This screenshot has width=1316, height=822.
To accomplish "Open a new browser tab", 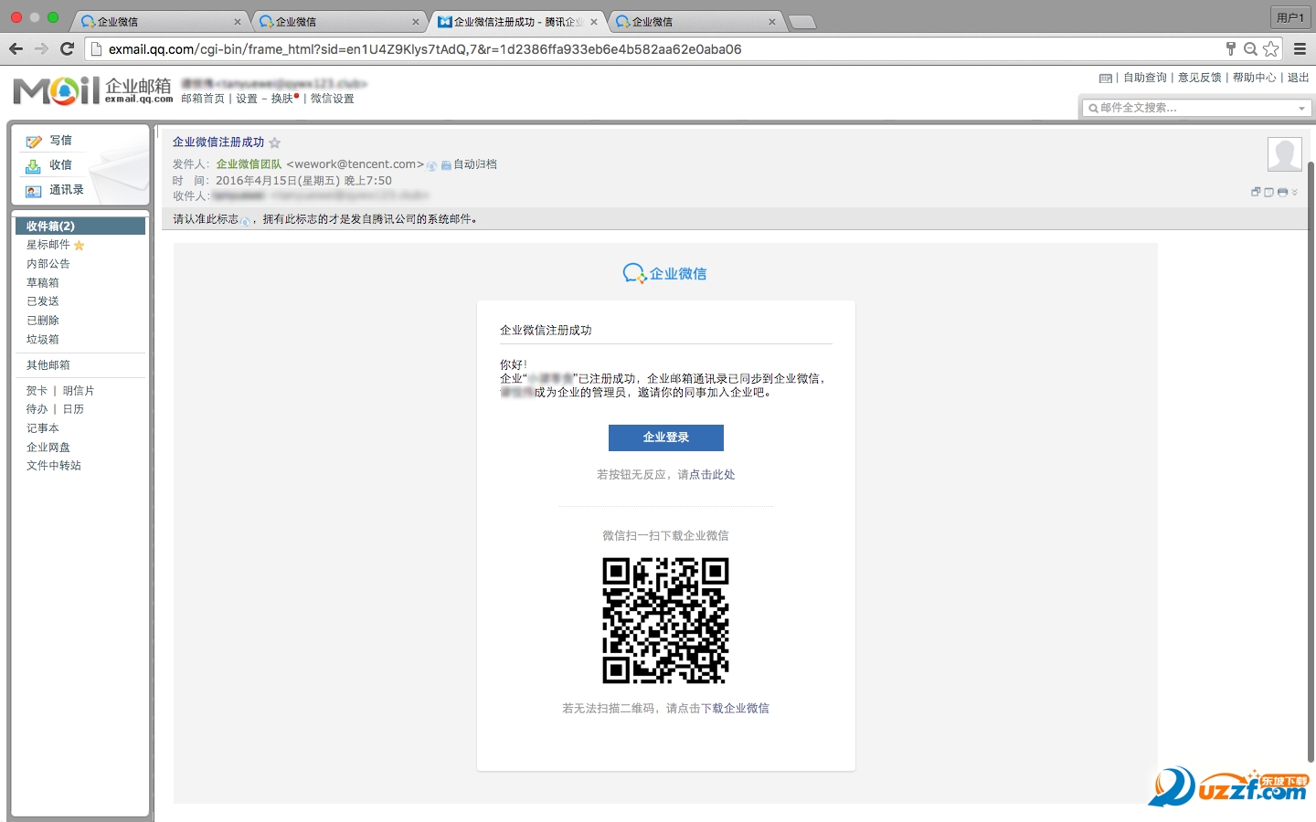I will tap(801, 22).
